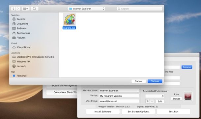The height and width of the screenshot is (119, 201).
Task: Remove an extension with minus button
Action: [x=152, y=101]
